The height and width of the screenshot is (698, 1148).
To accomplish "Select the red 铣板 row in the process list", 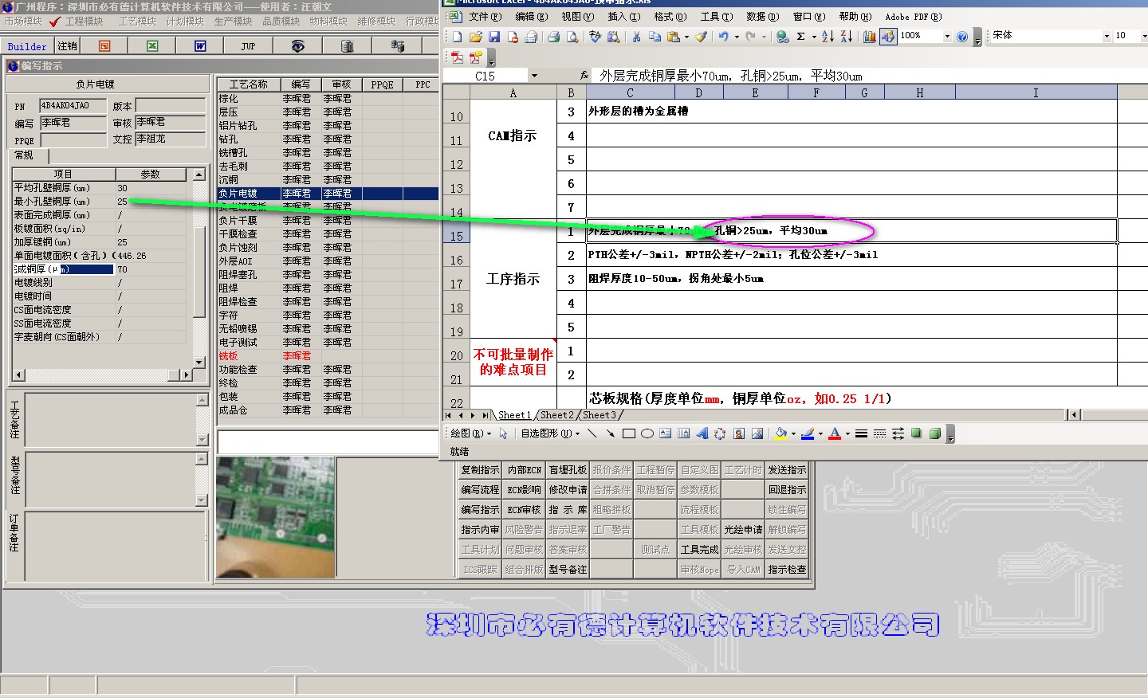I will tap(328, 356).
